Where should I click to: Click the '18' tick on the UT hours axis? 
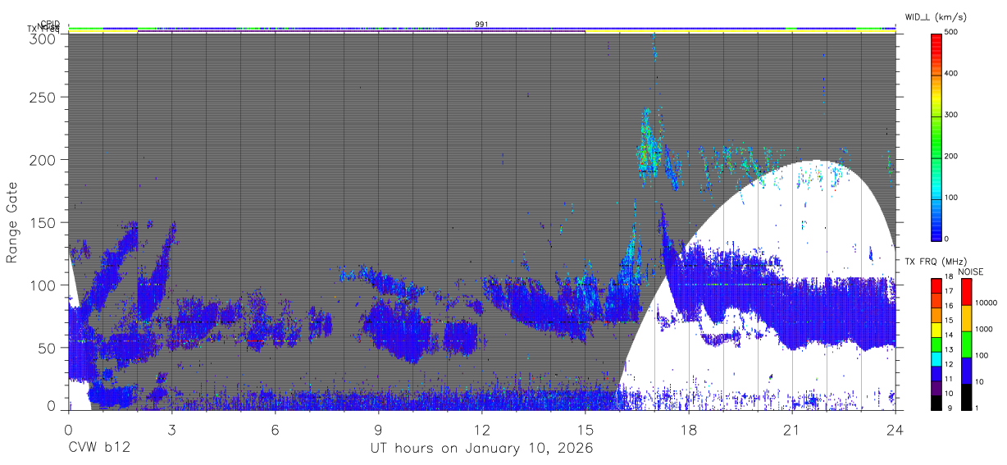tap(689, 429)
